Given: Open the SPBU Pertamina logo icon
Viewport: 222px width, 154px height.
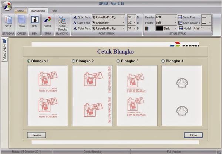Looking at the screenshot, I should (x=48, y=20).
